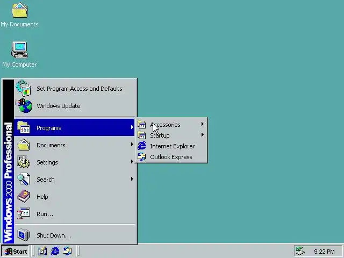Click the Startup folder icon in submenu

pos(141,135)
